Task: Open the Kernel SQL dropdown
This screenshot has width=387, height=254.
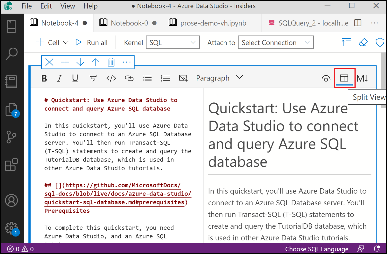Action: click(173, 43)
